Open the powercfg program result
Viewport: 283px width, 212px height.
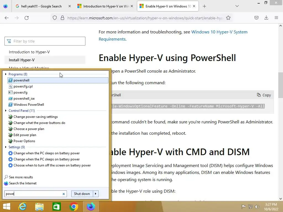tap(58, 92)
